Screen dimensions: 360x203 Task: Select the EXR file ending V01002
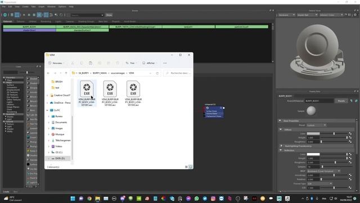(x=110, y=93)
